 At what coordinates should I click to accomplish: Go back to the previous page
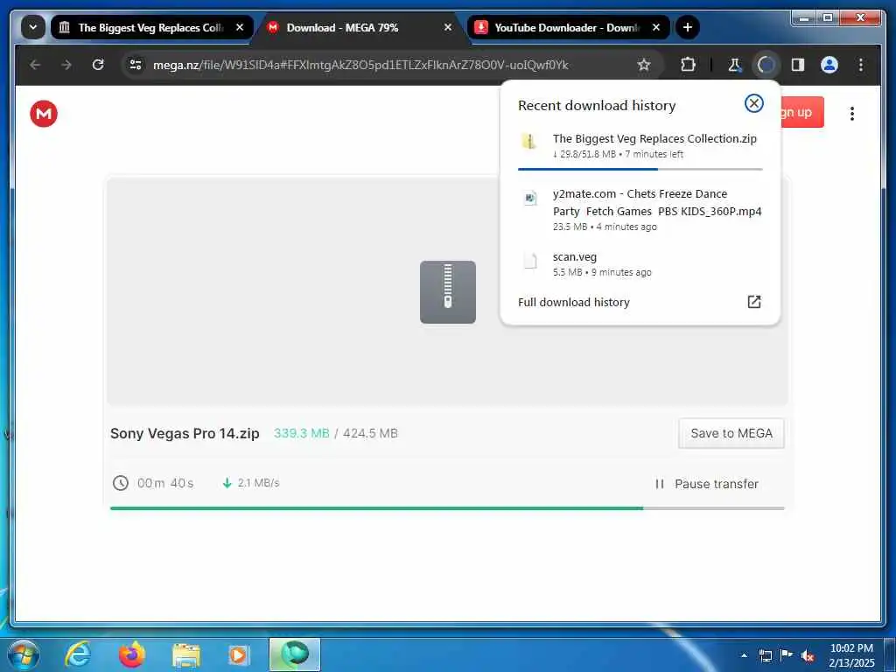(x=35, y=65)
